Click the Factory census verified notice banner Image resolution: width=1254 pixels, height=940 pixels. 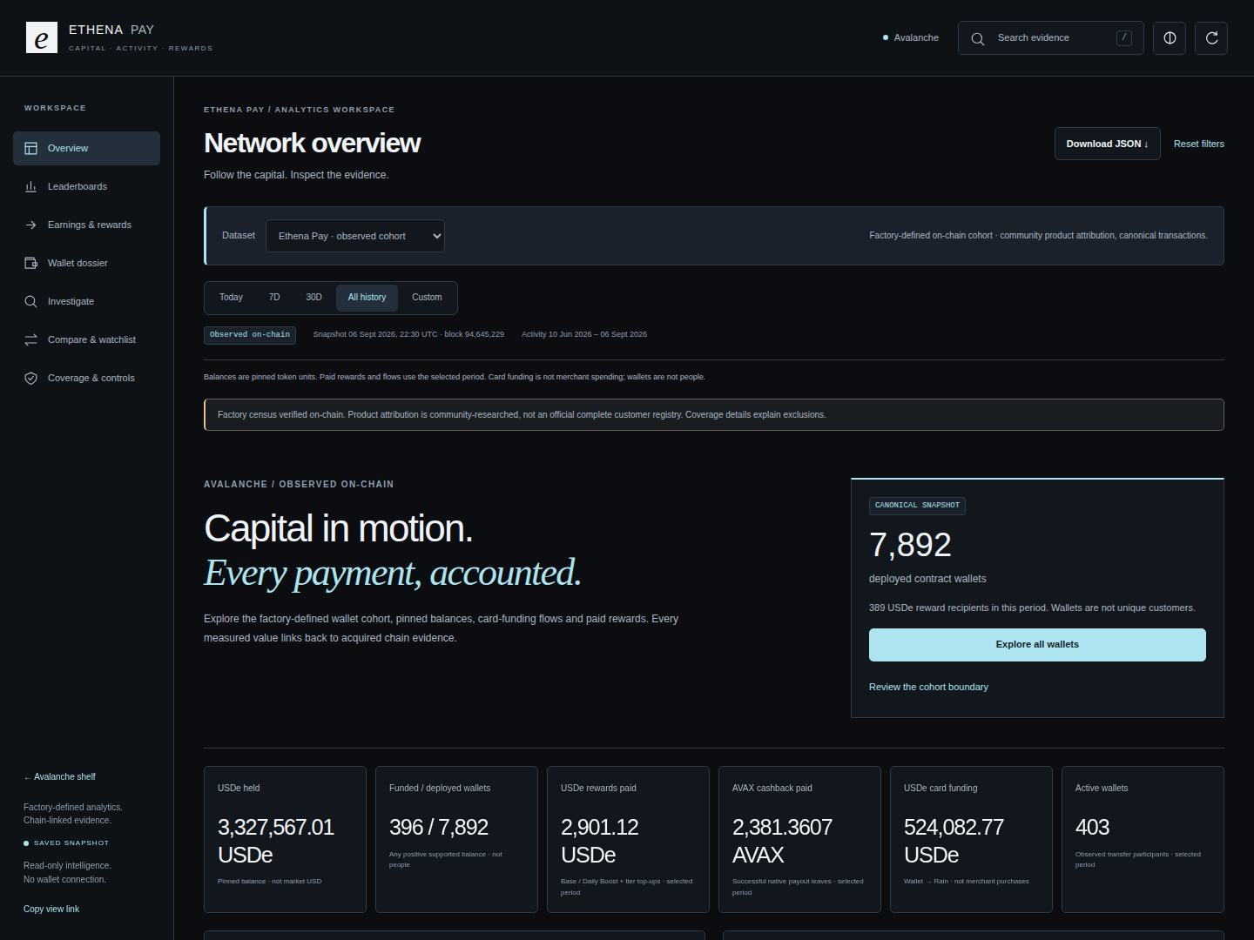pyautogui.click(x=714, y=414)
